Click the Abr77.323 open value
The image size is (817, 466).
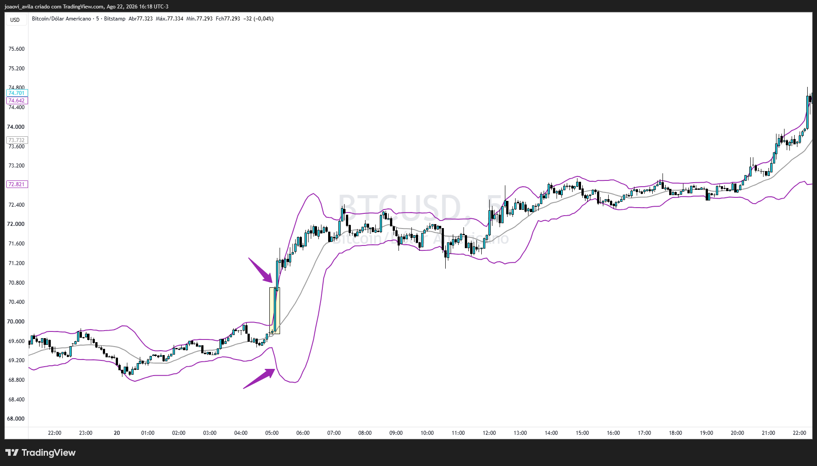click(141, 19)
